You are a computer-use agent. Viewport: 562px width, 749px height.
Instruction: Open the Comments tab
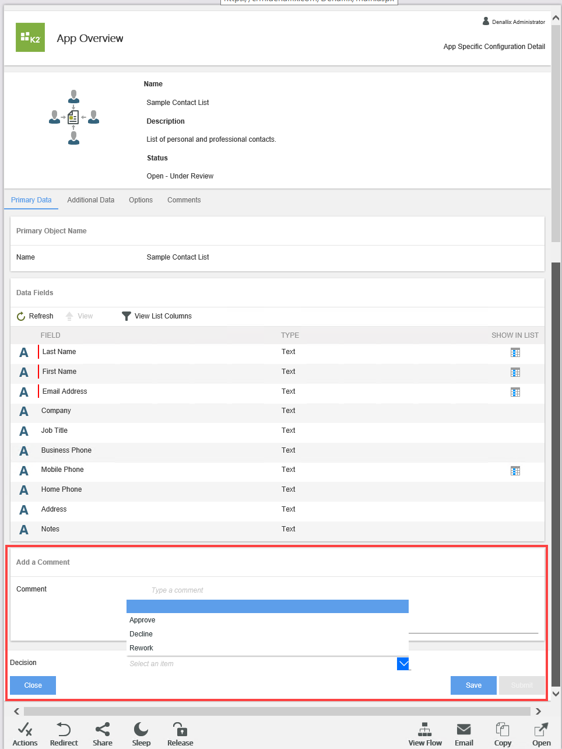pyautogui.click(x=184, y=200)
